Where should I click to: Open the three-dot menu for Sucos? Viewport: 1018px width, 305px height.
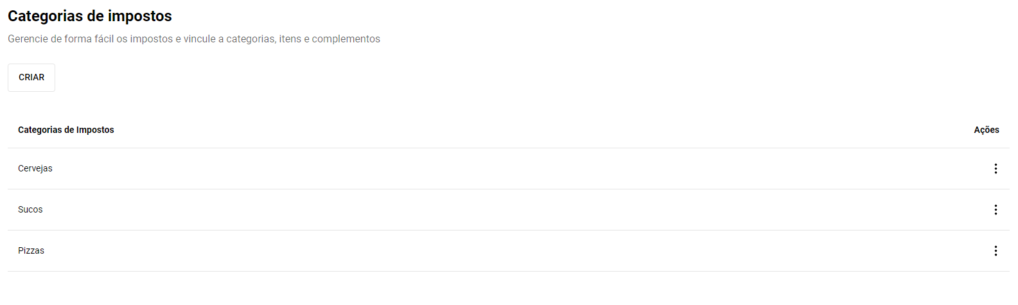coord(996,210)
